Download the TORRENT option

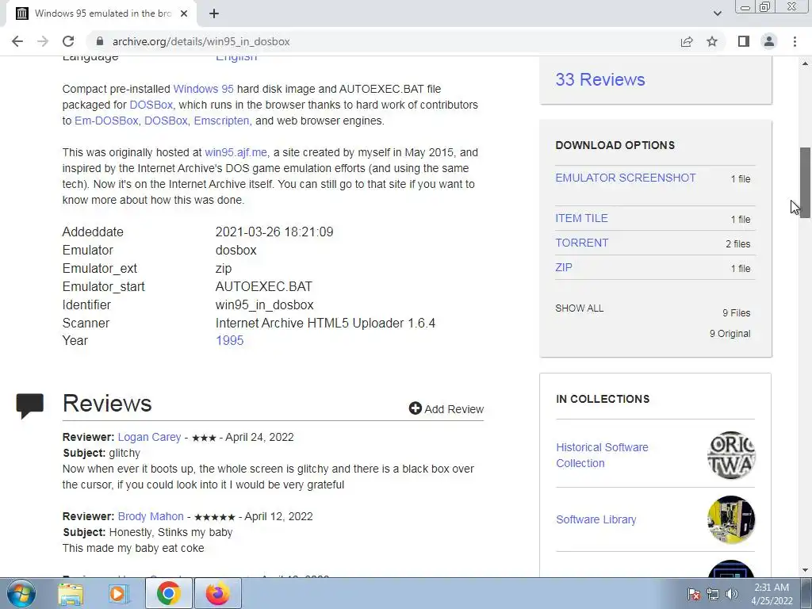click(x=582, y=243)
